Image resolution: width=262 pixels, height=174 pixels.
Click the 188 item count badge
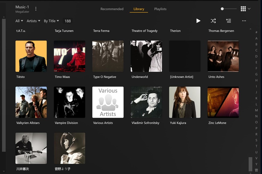pos(68,21)
